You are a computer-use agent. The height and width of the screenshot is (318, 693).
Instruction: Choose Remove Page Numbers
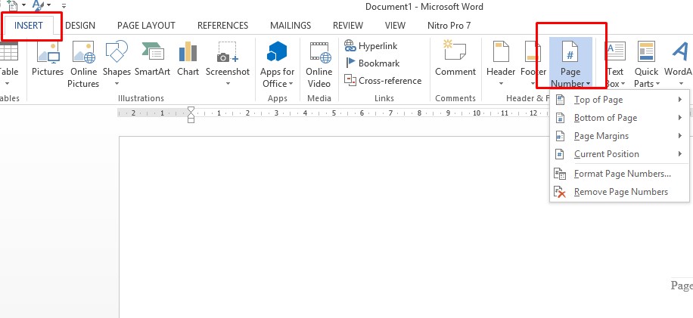pos(620,192)
